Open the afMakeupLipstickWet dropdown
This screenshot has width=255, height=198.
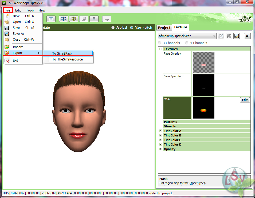click(x=187, y=36)
